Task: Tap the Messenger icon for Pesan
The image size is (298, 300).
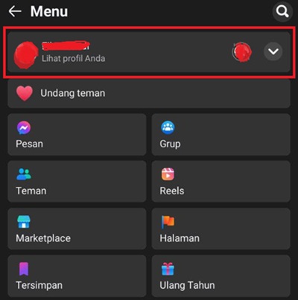Action: click(24, 127)
